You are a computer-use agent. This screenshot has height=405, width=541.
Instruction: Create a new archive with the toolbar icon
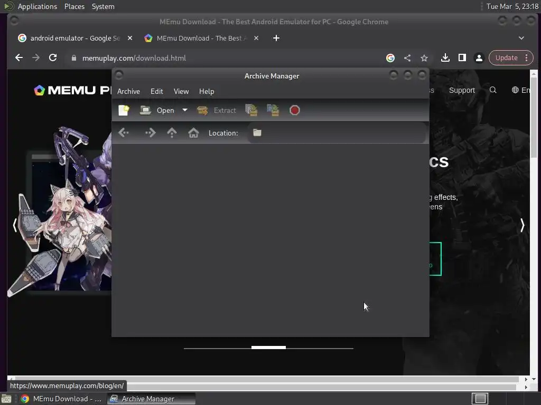click(x=124, y=110)
